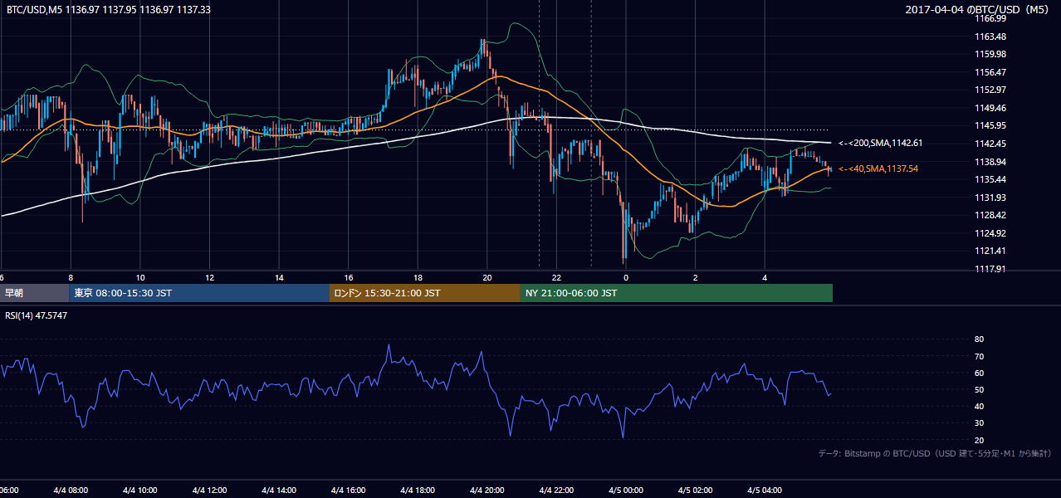Click hour tick '12' under the price chart
1061x498 pixels.
click(x=209, y=277)
